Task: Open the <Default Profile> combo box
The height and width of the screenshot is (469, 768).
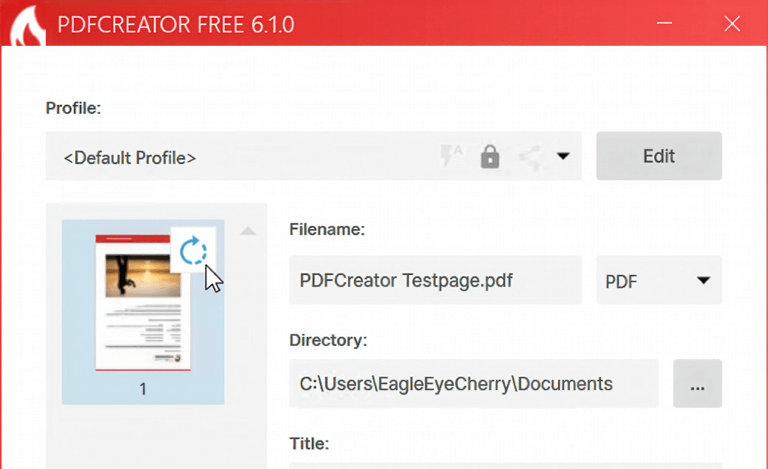Action: 247,157
